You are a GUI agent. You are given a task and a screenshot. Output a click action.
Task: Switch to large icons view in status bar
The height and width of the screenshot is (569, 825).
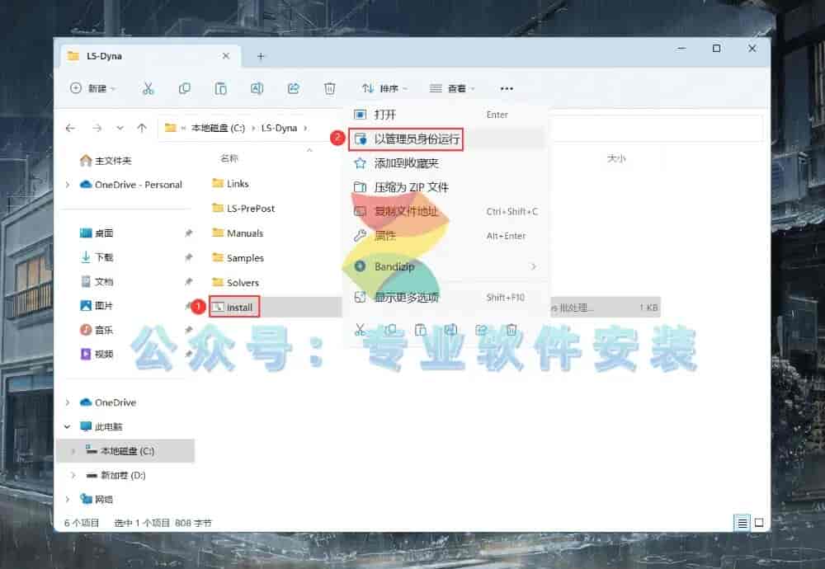[759, 523]
